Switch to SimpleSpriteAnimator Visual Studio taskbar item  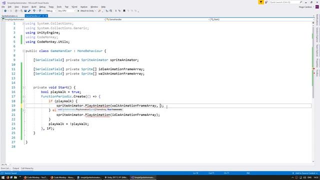tap(143, 177)
